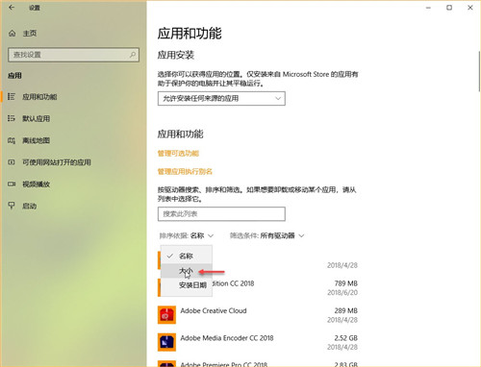Go back with the top-left arrow

(x=12, y=8)
